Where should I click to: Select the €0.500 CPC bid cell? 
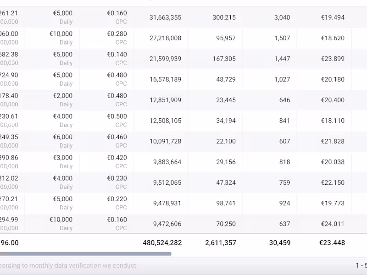(117, 121)
